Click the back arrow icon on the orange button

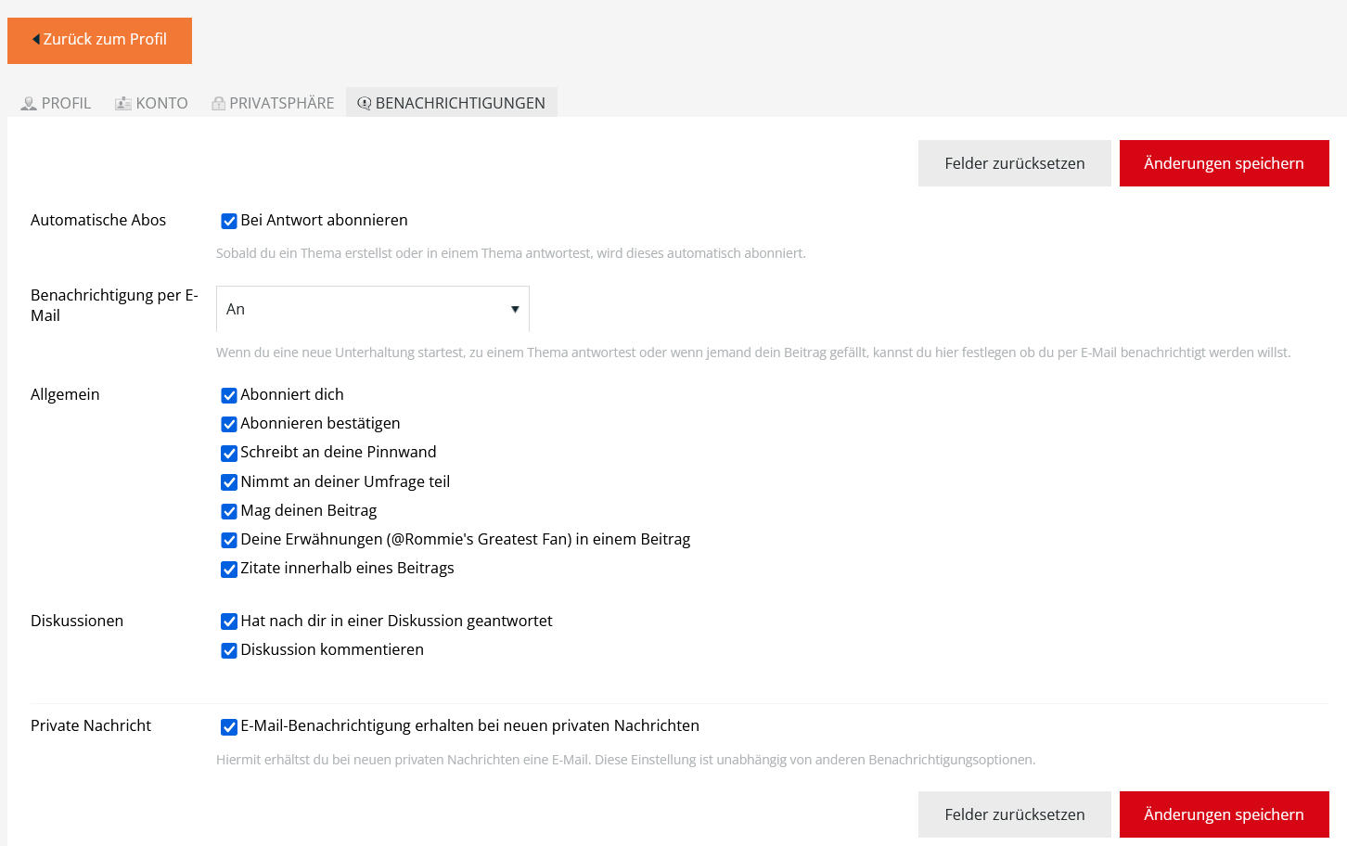(x=36, y=39)
